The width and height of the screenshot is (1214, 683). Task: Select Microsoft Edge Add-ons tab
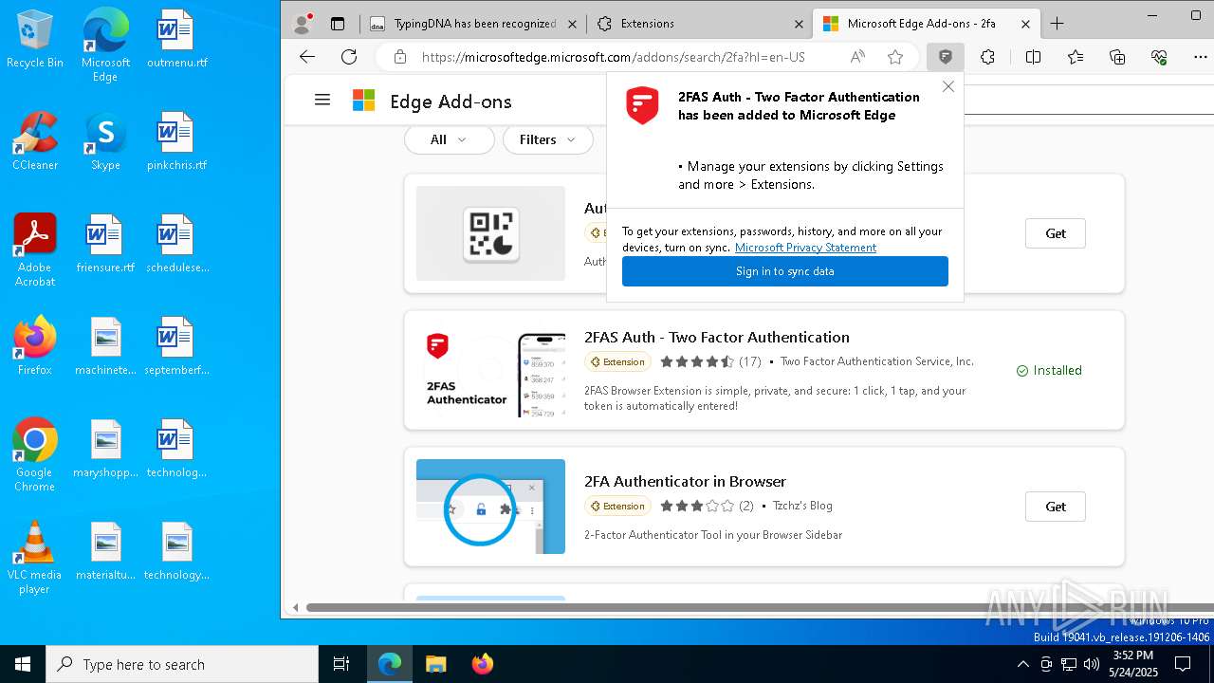coord(927,24)
